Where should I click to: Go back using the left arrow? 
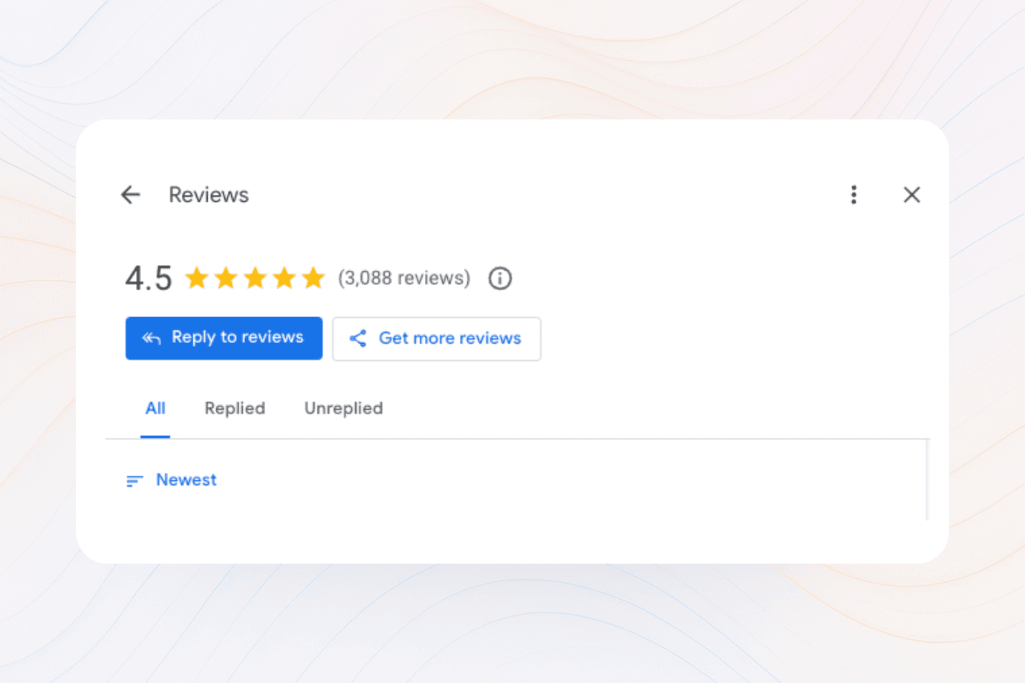(131, 195)
